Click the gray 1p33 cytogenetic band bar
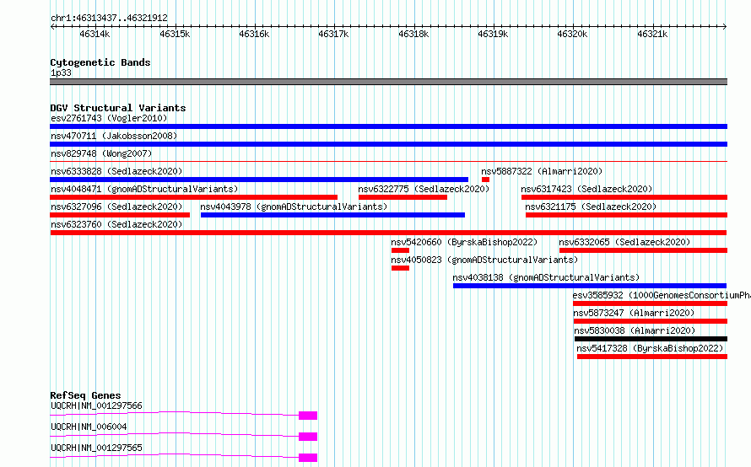The image size is (751, 467). pyautogui.click(x=388, y=82)
